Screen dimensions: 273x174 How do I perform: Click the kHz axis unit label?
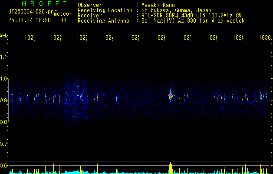[4, 36]
